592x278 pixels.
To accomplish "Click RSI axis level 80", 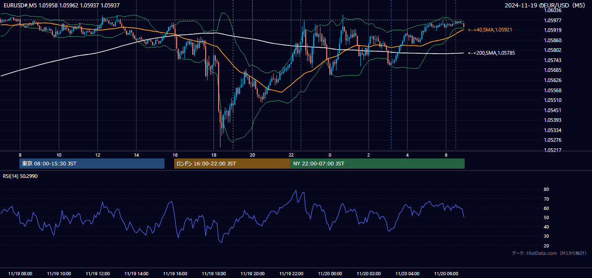I will pyautogui.click(x=546, y=190).
